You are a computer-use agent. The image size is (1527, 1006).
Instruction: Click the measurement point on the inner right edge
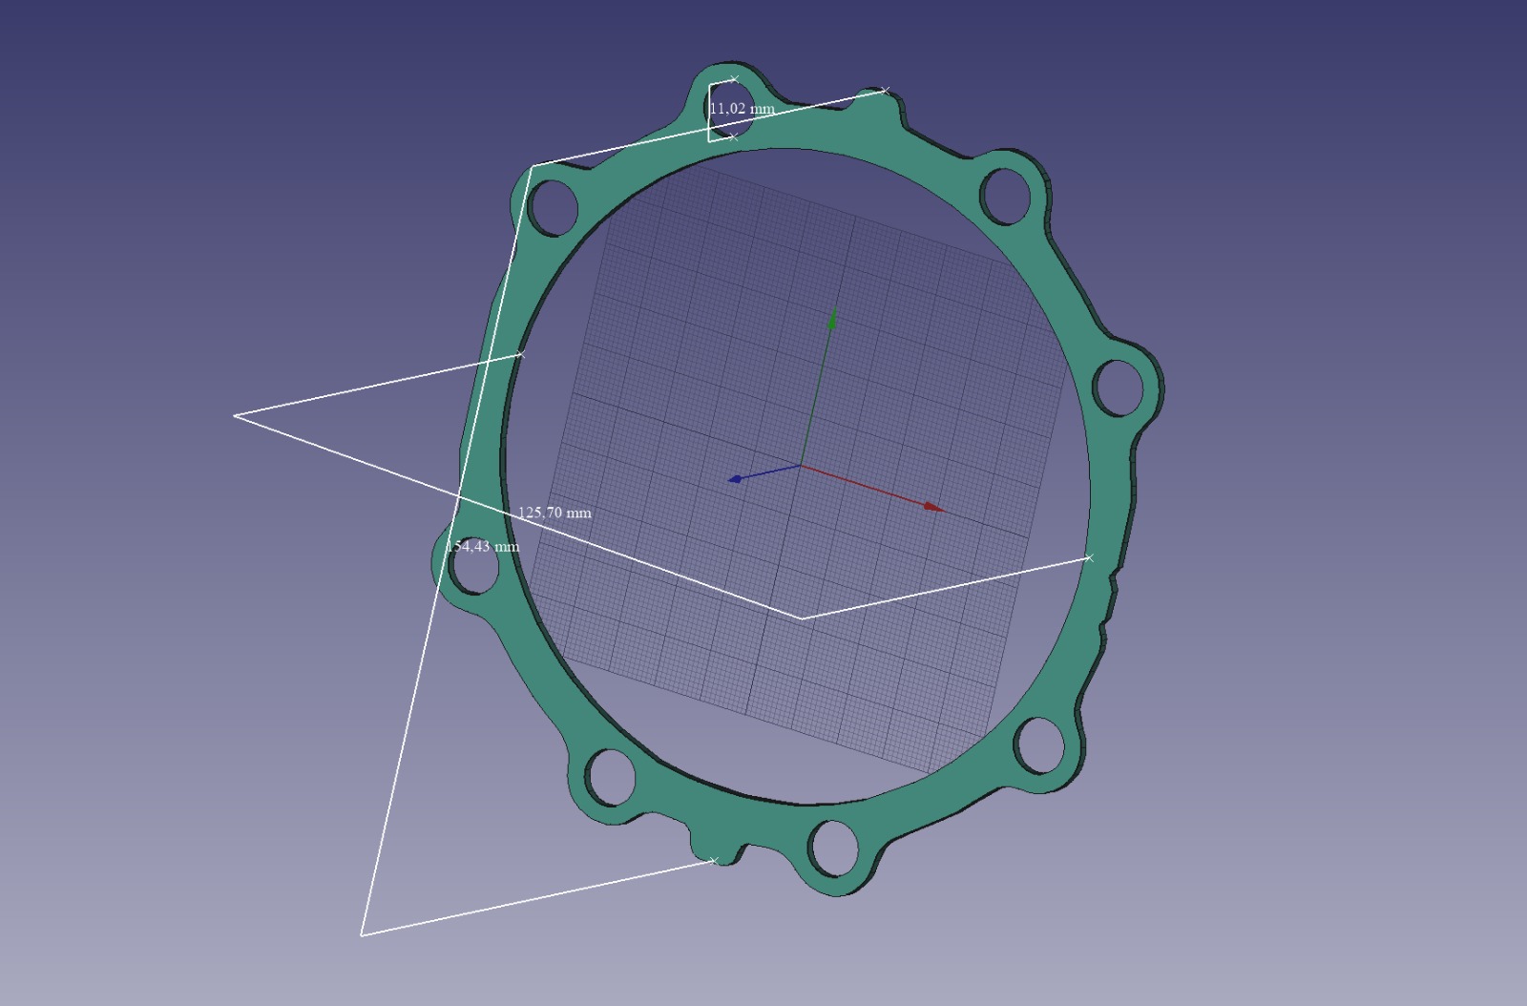tap(1089, 557)
